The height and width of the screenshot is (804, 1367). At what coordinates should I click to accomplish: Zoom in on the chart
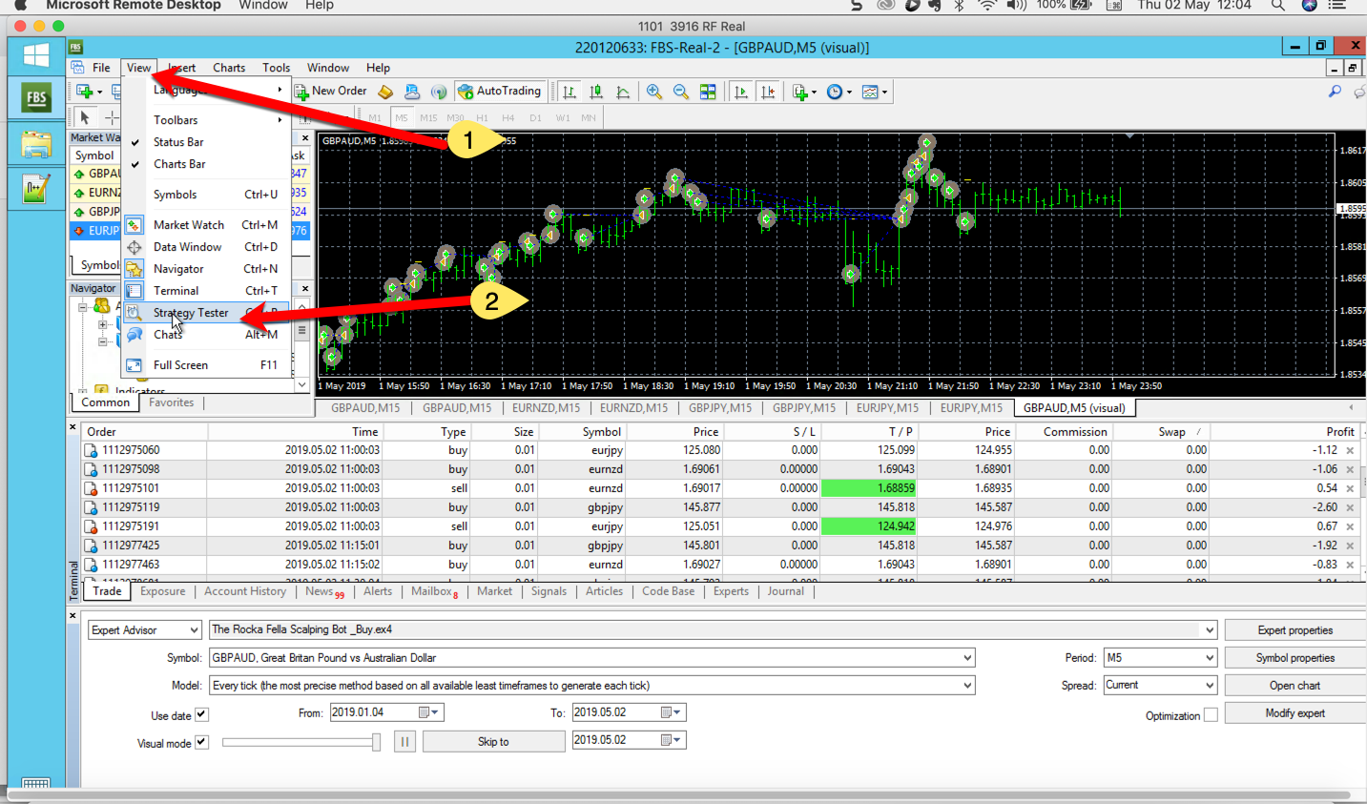654,92
